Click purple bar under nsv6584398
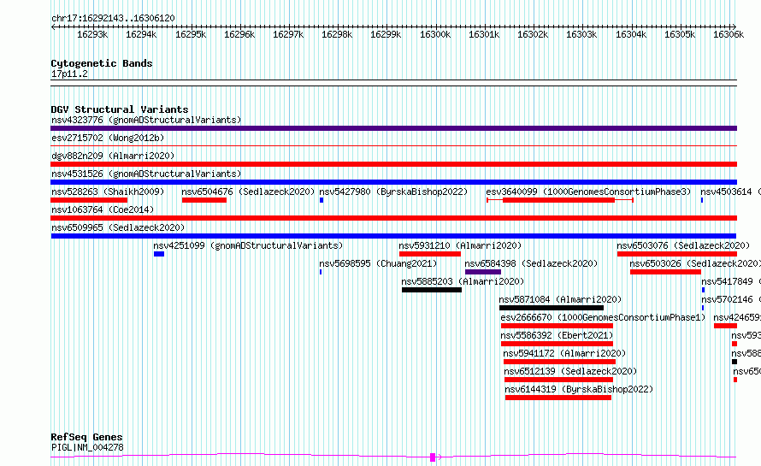The width and height of the screenshot is (761, 466). click(483, 272)
